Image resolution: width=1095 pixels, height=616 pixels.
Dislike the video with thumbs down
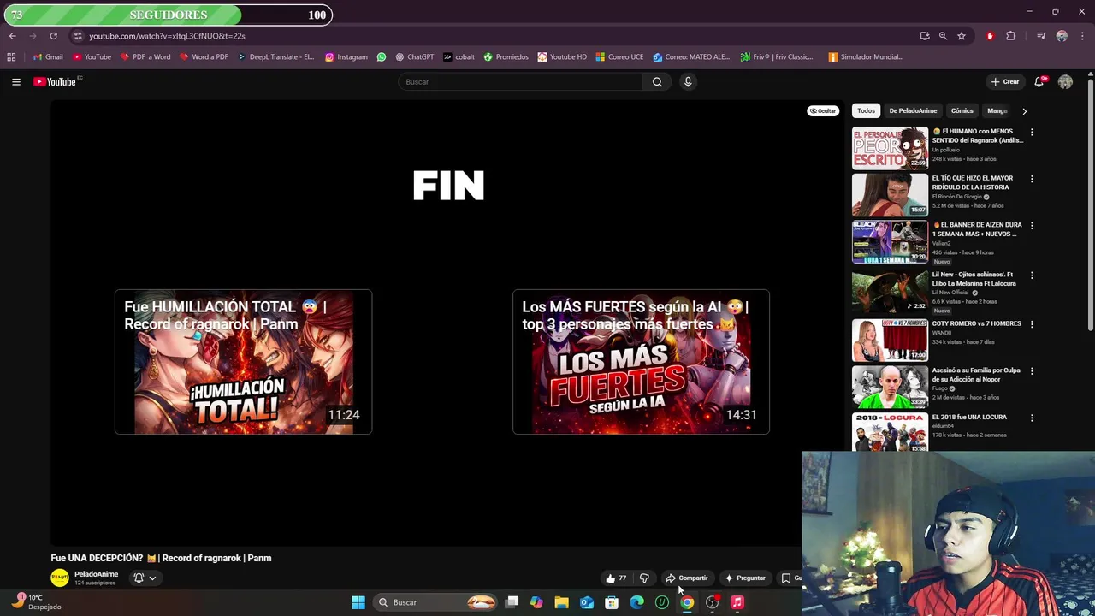coord(644,578)
